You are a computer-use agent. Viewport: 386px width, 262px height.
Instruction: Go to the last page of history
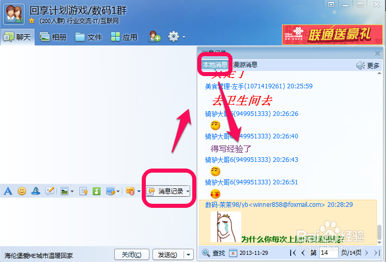377,253
